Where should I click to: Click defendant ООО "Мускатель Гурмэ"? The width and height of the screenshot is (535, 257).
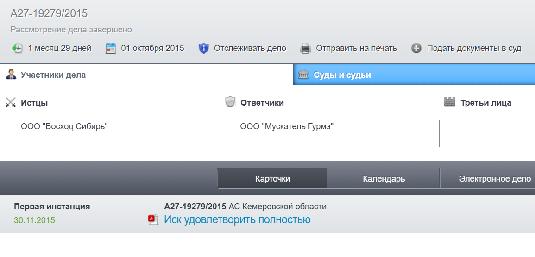287,126
